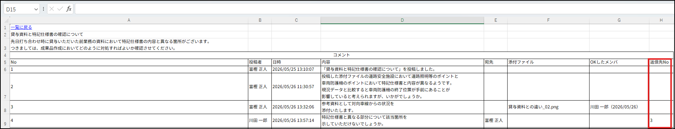
Task: Select the No cell containing 2
Action: click(x=129, y=87)
